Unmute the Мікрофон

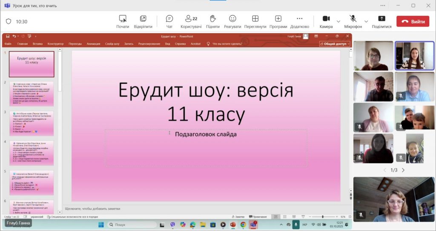click(353, 21)
